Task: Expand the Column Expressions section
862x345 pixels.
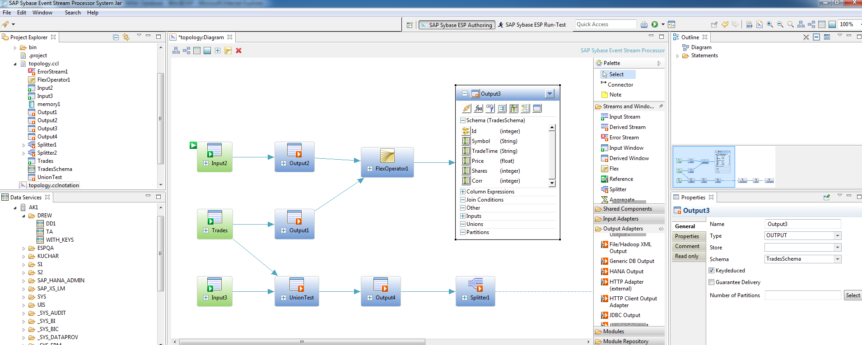Action: pos(462,192)
